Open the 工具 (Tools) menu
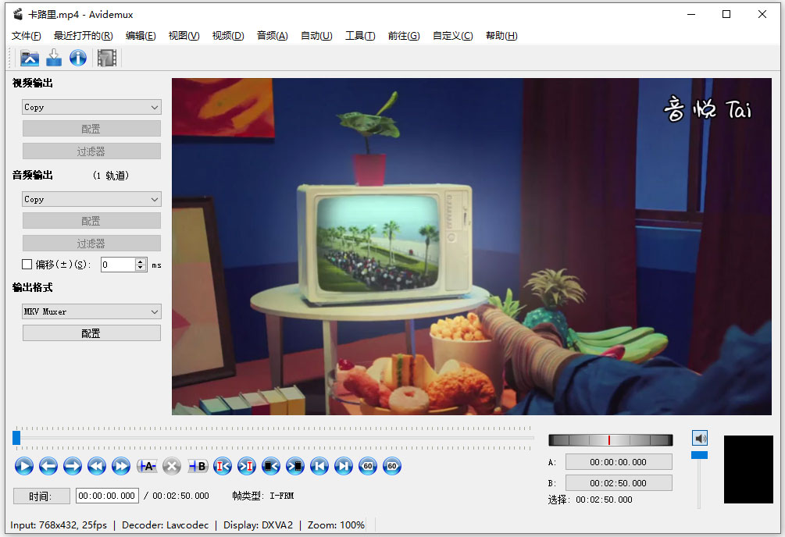This screenshot has width=785, height=537. [360, 36]
